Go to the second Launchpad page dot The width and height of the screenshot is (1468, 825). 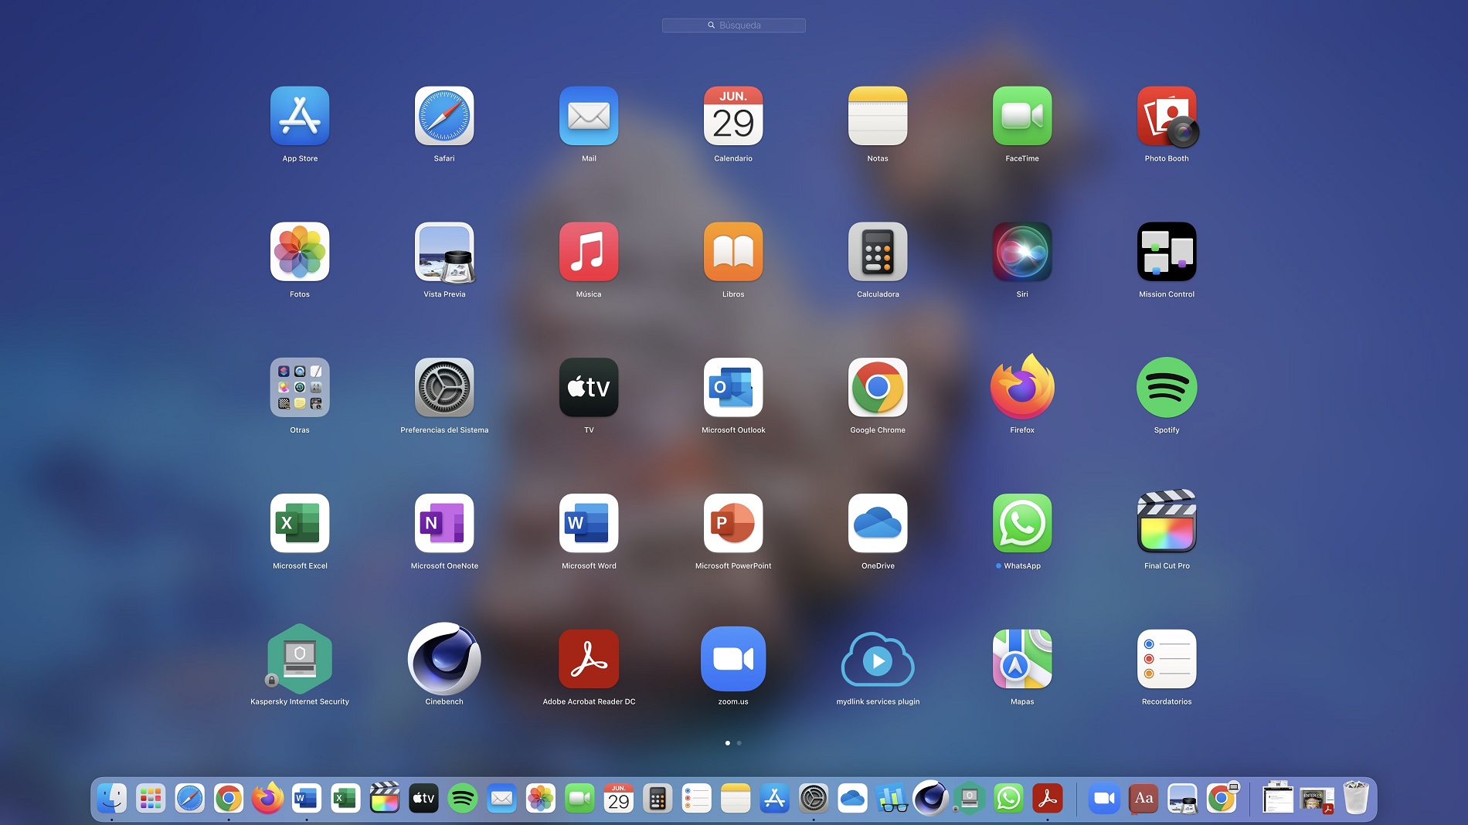click(x=739, y=743)
